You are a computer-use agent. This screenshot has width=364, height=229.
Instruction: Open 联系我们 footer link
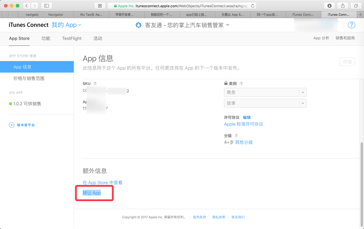click(238, 217)
